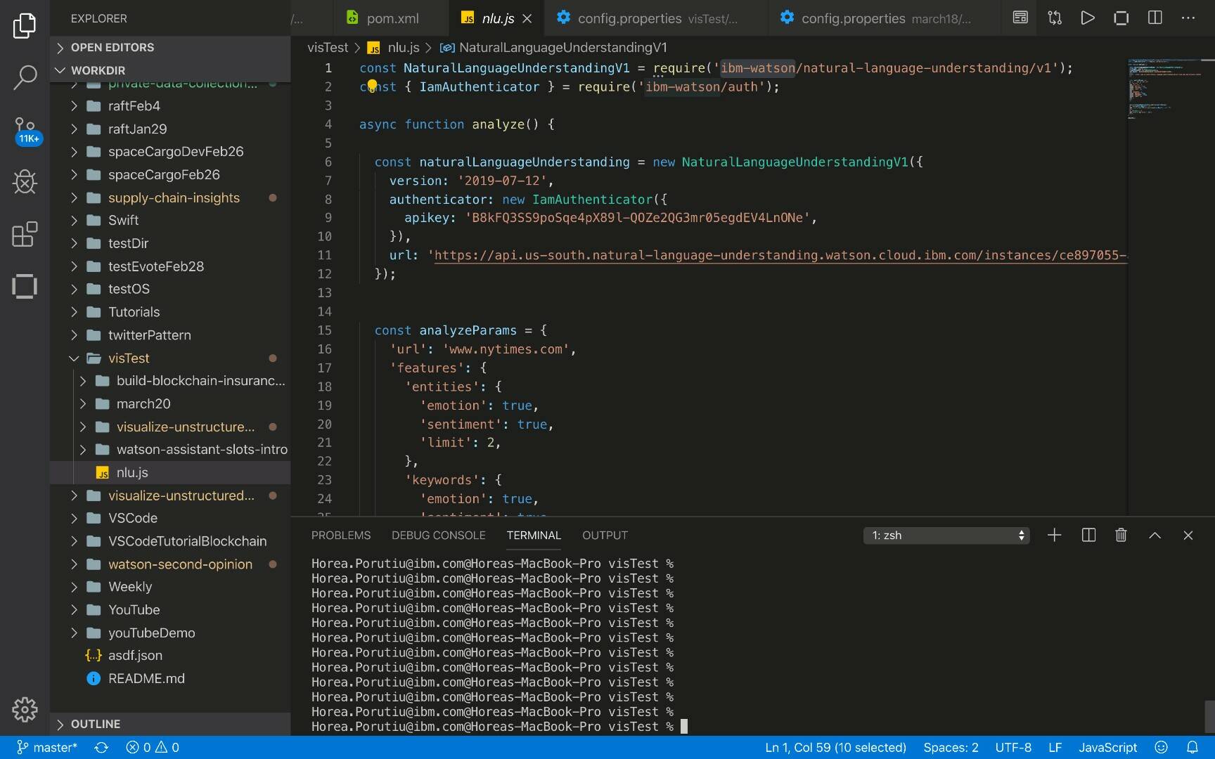Close the terminal panel
The image size is (1215, 759).
[1188, 536]
